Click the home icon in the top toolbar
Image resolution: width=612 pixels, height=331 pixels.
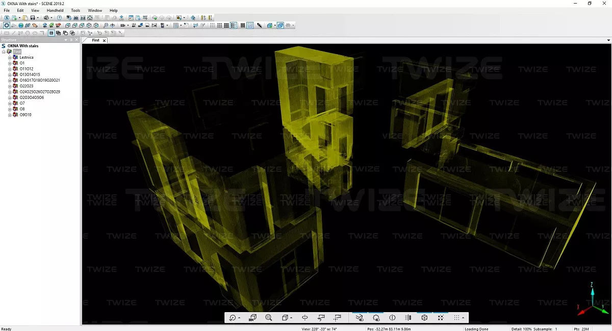click(90, 18)
